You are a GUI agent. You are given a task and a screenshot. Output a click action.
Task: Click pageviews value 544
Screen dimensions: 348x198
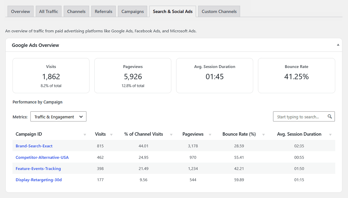point(193,180)
